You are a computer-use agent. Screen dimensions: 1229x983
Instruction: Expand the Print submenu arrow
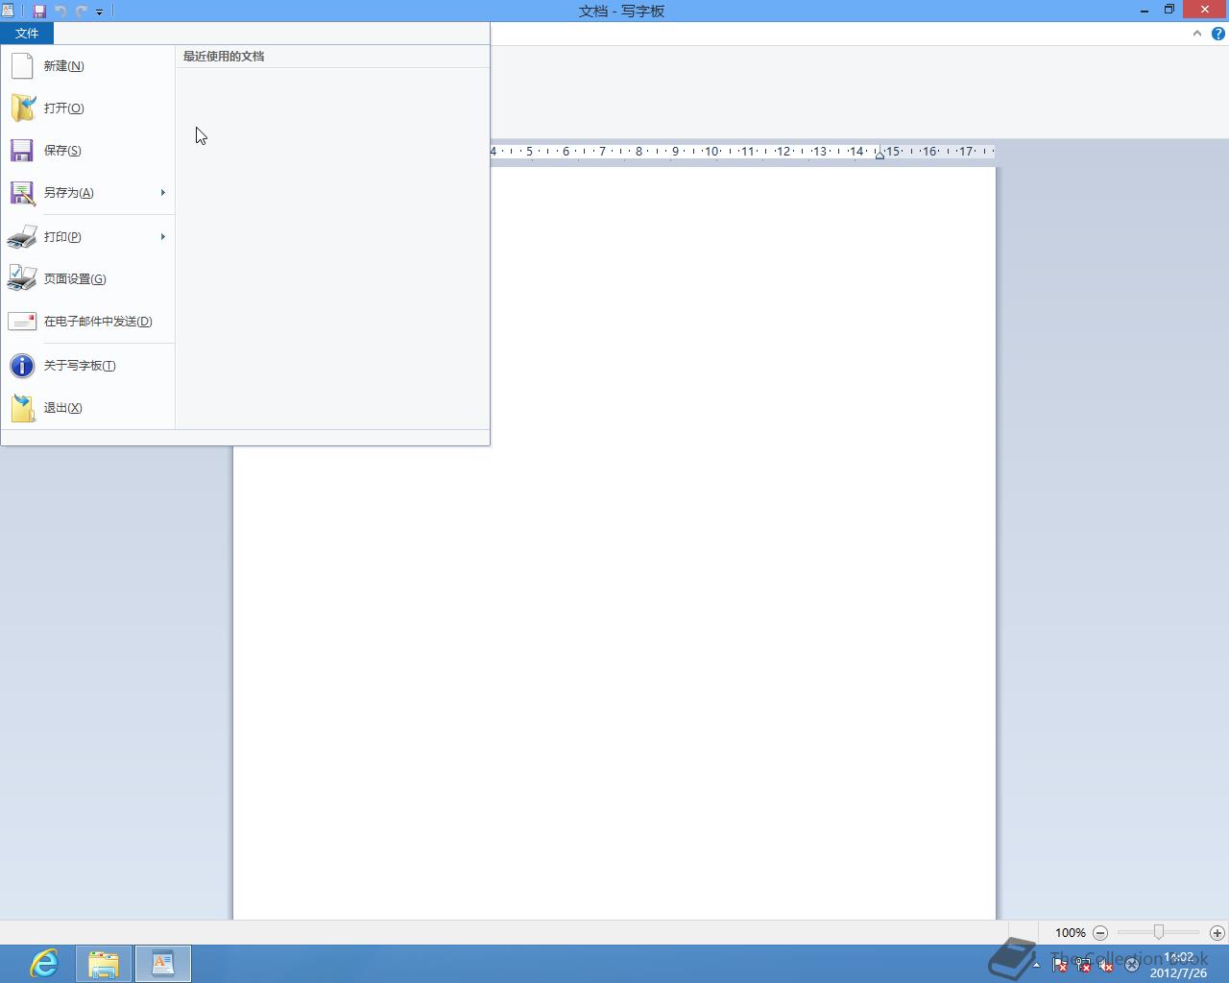click(x=163, y=237)
